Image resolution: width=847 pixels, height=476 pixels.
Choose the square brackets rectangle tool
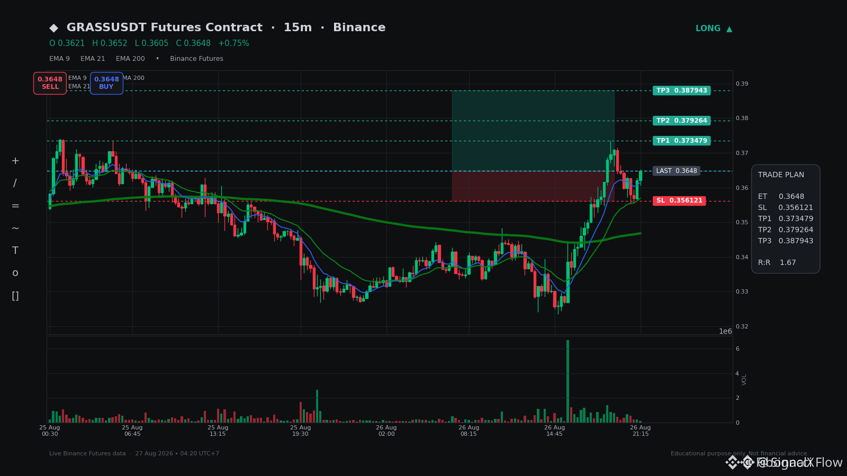(15, 296)
